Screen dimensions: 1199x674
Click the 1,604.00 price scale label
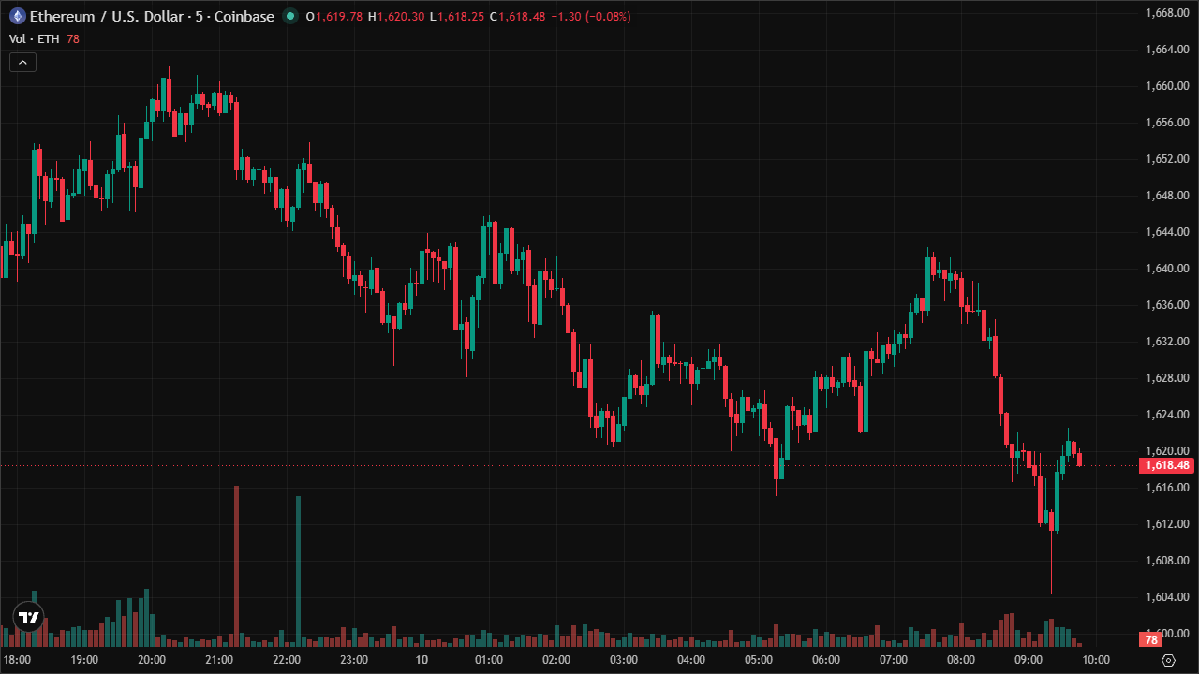[1167, 596]
